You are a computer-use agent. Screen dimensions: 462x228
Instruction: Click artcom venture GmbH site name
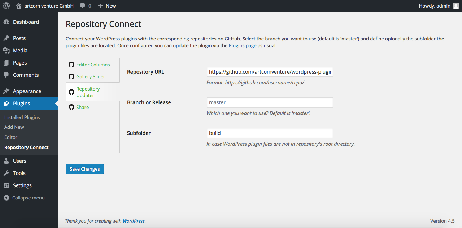coord(49,6)
